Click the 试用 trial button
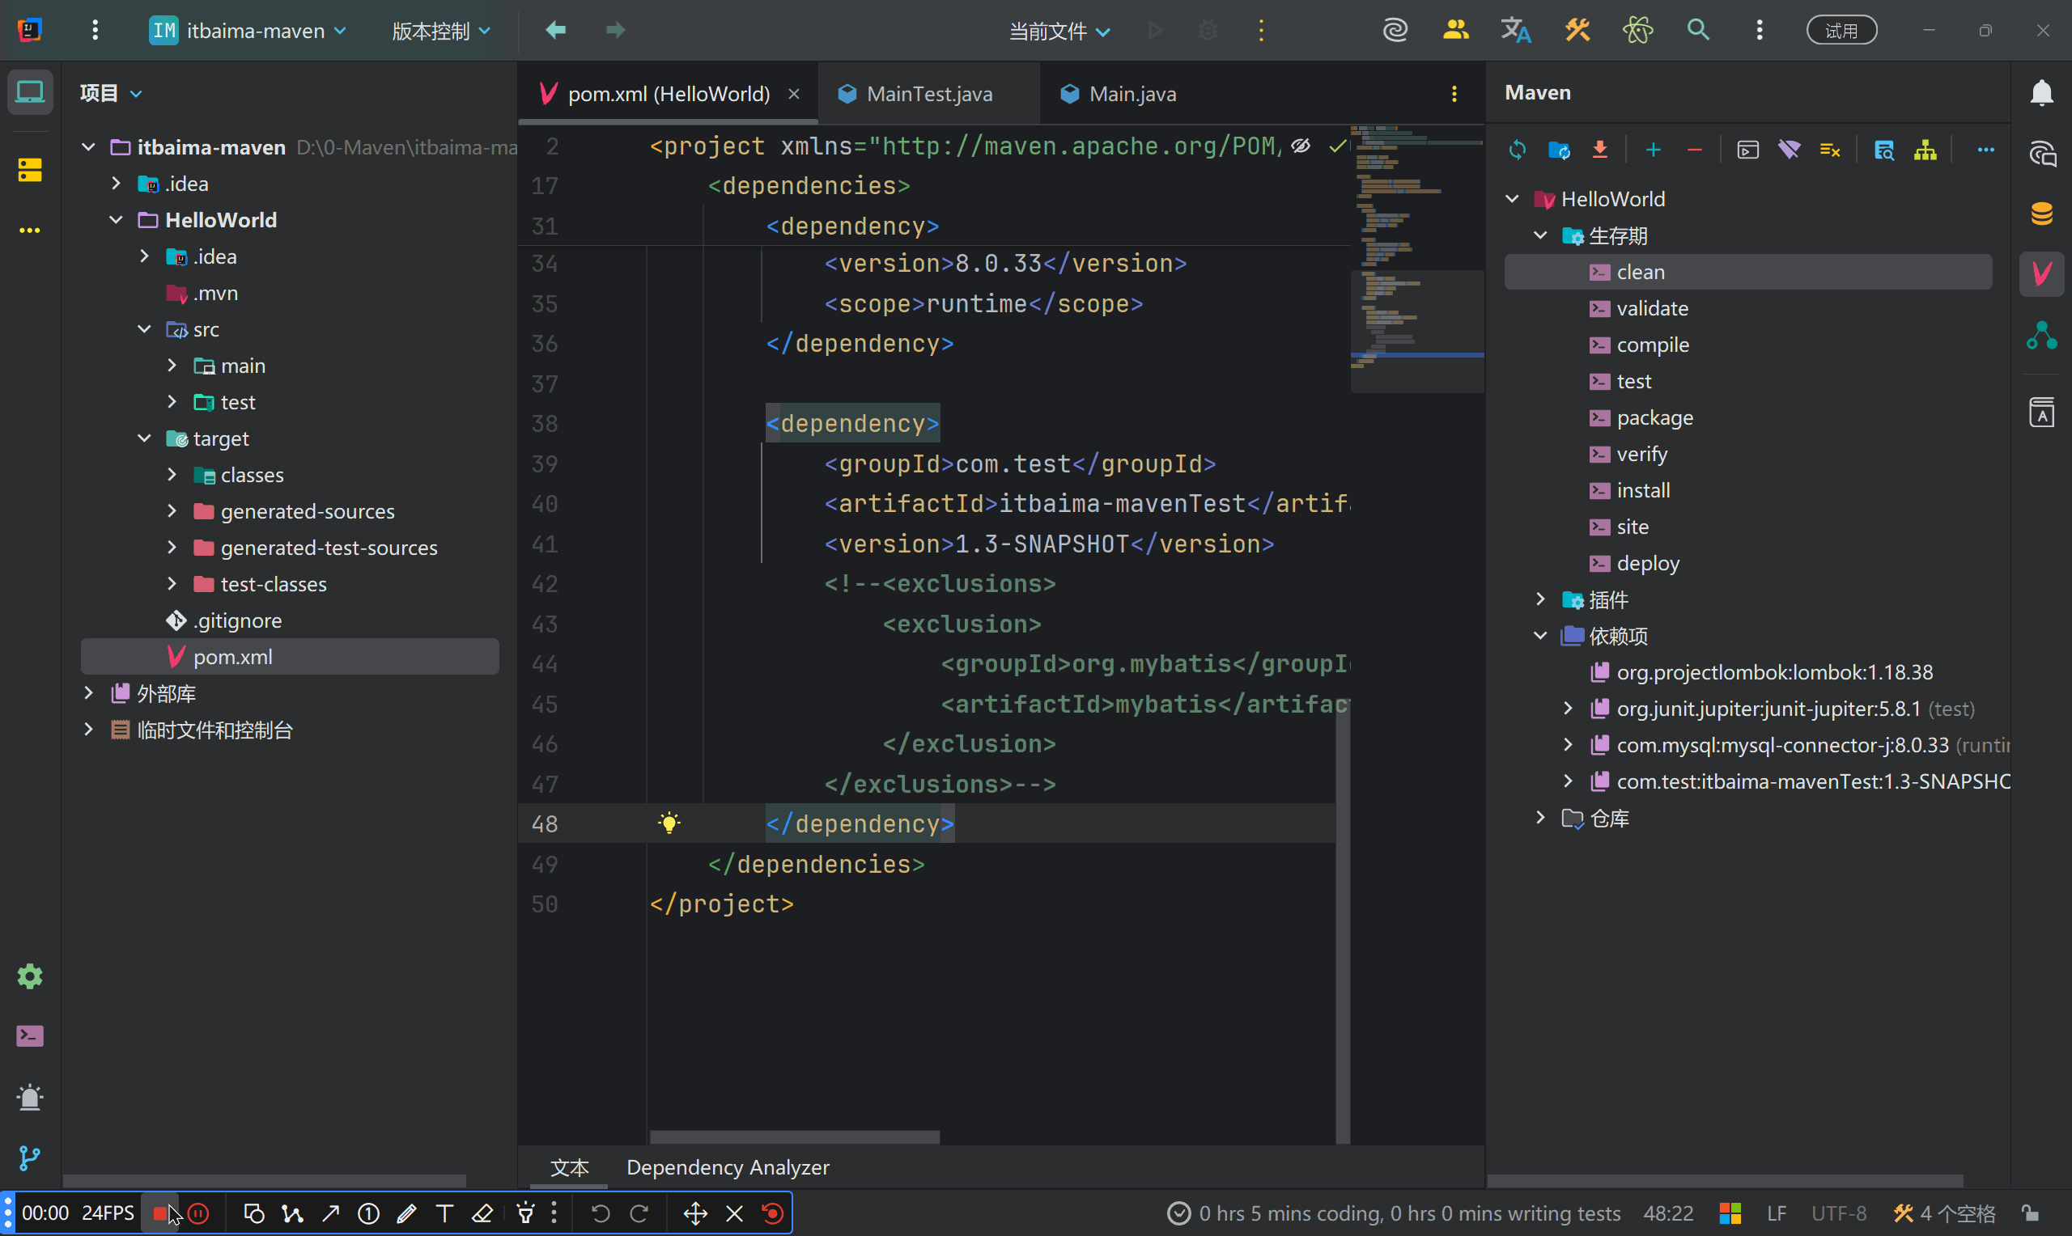Screen dimensions: 2072x1236 click(1841, 31)
